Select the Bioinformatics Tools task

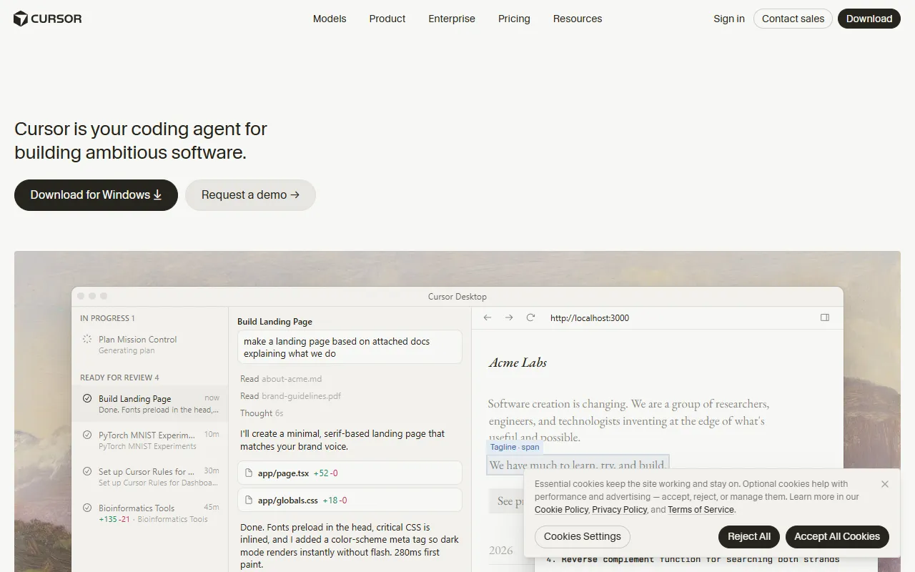[150, 513]
